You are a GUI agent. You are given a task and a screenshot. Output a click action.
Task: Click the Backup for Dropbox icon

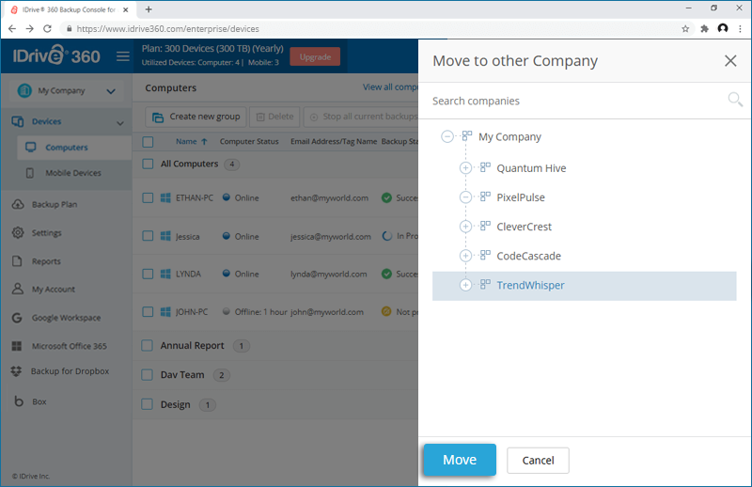[17, 371]
